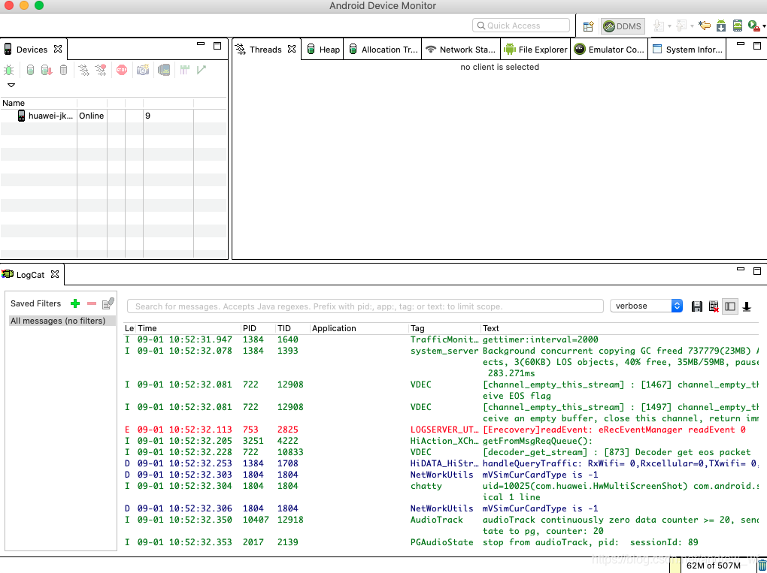The image size is (767, 573).
Task: Select All messages (no filters) filter
Action: pyautogui.click(x=62, y=321)
